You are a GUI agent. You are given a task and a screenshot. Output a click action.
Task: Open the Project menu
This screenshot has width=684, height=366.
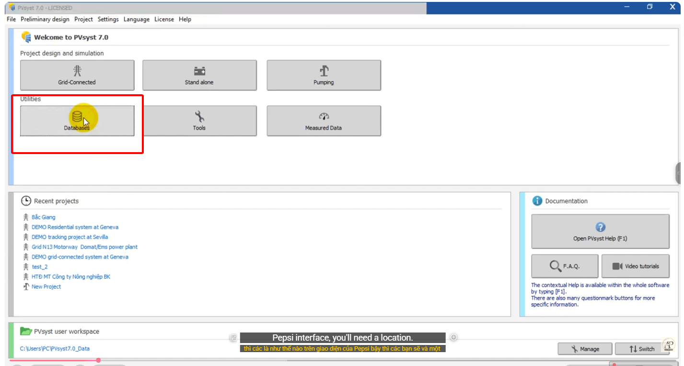point(83,19)
